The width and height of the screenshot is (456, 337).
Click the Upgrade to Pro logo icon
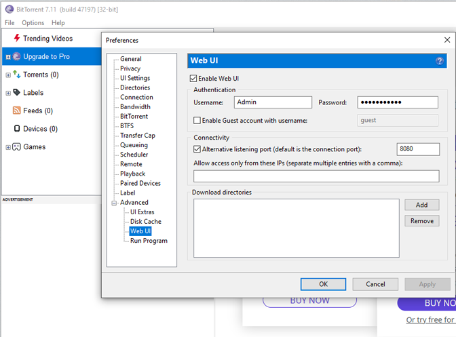[x=17, y=56]
